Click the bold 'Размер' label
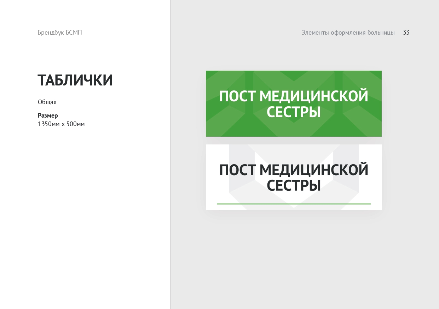This screenshot has height=309, width=439. coord(48,115)
